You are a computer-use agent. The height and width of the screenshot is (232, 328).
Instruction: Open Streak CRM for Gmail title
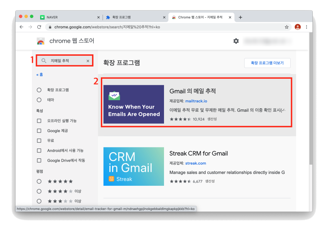point(199,153)
